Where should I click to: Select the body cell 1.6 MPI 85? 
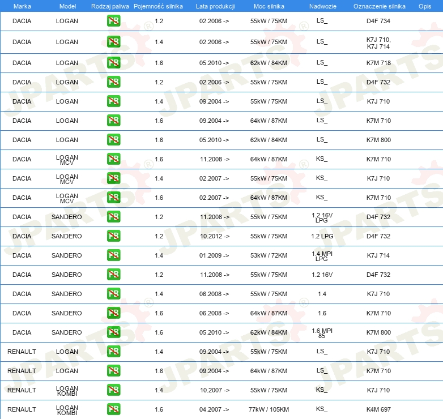[322, 333]
